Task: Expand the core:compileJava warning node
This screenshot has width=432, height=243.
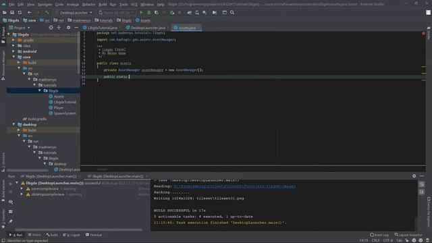Action: (22, 189)
